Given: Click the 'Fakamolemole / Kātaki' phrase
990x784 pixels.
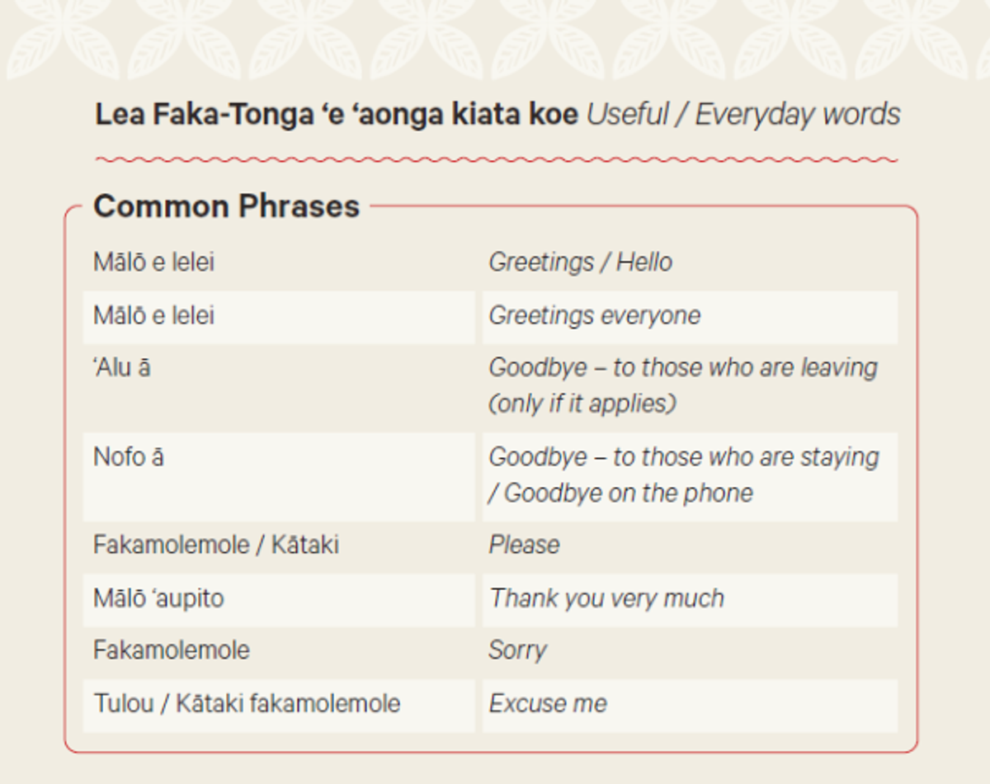Looking at the screenshot, I should point(216,545).
